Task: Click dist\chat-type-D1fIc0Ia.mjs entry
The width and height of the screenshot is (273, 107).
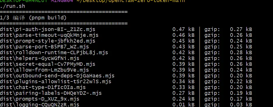Action: (43, 87)
